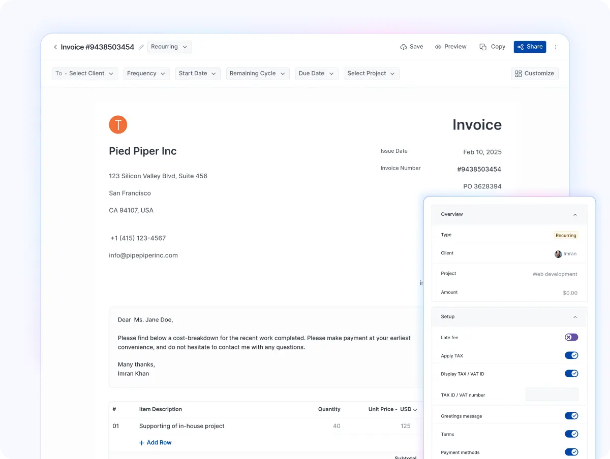The height and width of the screenshot is (459, 610).
Task: Click the San Francisco city line
Action: pos(130,193)
